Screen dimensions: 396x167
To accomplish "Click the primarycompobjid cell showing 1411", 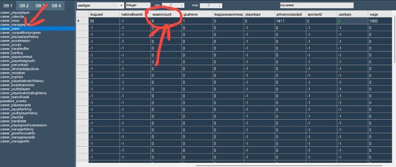I will pyautogui.click(x=290, y=21).
